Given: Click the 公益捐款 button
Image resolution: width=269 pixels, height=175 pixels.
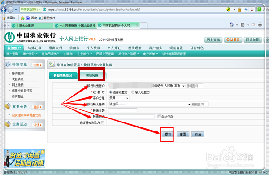Looking at the screenshot, I should (x=233, y=40).
